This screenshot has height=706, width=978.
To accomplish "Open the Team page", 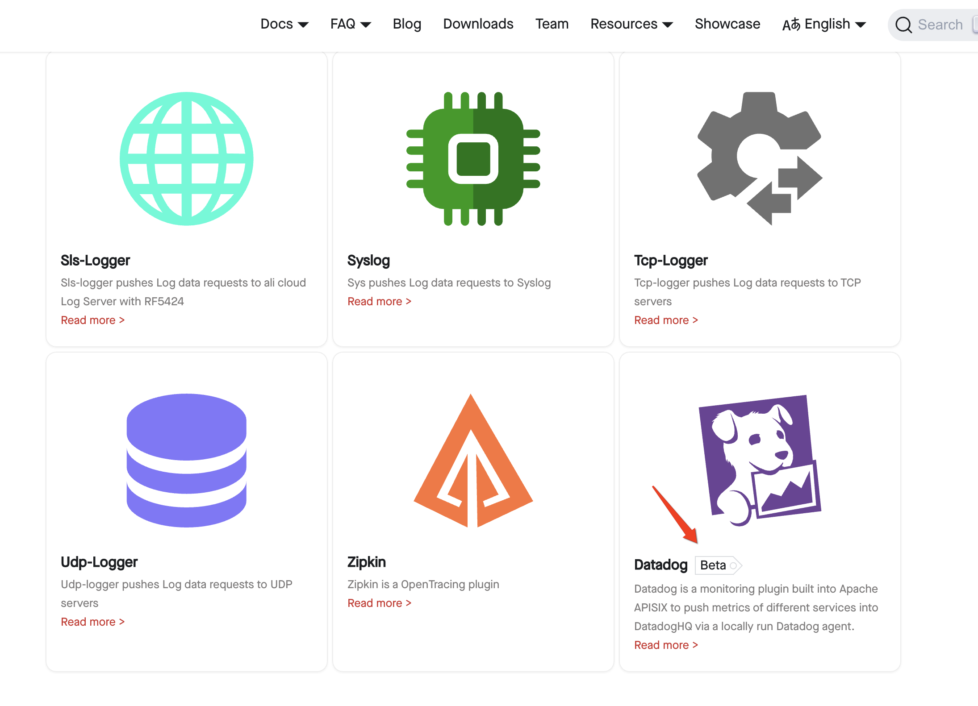I will point(552,24).
